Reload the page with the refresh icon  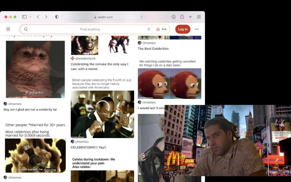[x=142, y=17]
